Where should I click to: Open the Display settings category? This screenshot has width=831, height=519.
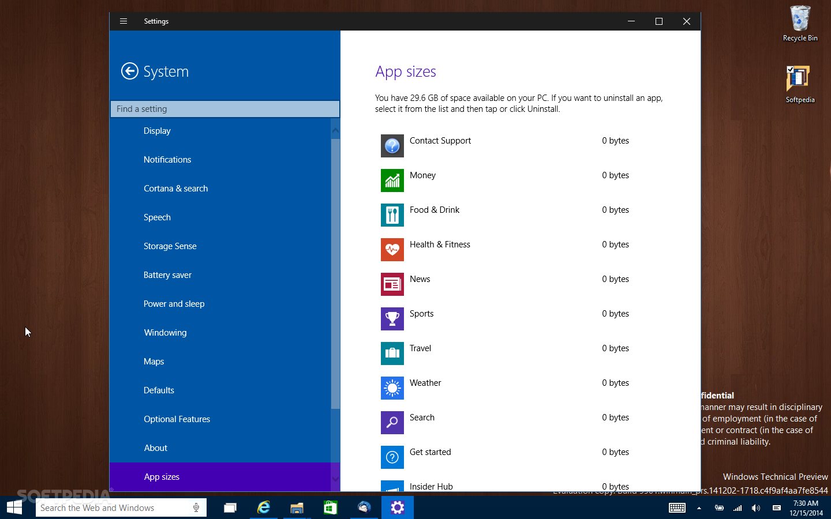tap(157, 131)
